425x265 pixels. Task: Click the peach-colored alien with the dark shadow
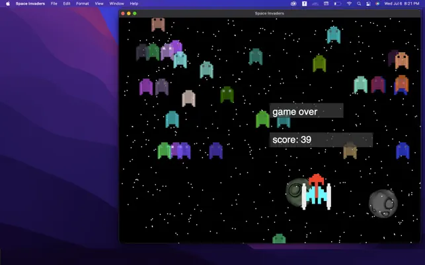(402, 61)
